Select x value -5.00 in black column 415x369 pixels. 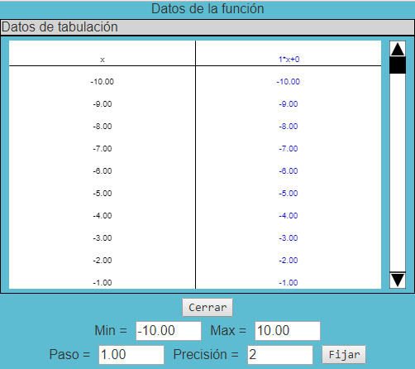(x=103, y=194)
